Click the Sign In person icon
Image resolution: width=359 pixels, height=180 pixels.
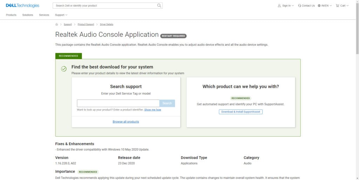pyautogui.click(x=279, y=6)
